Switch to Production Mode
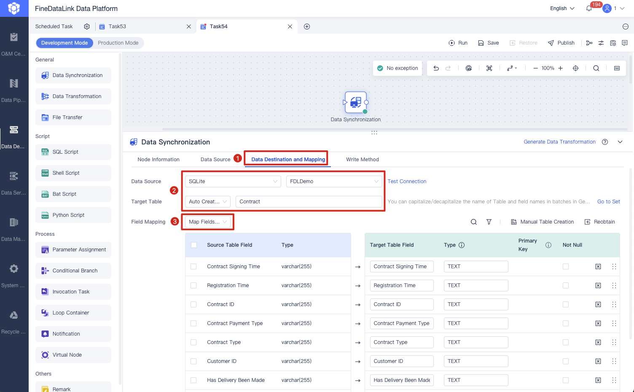Viewport: 634px width, 392px height. point(118,43)
